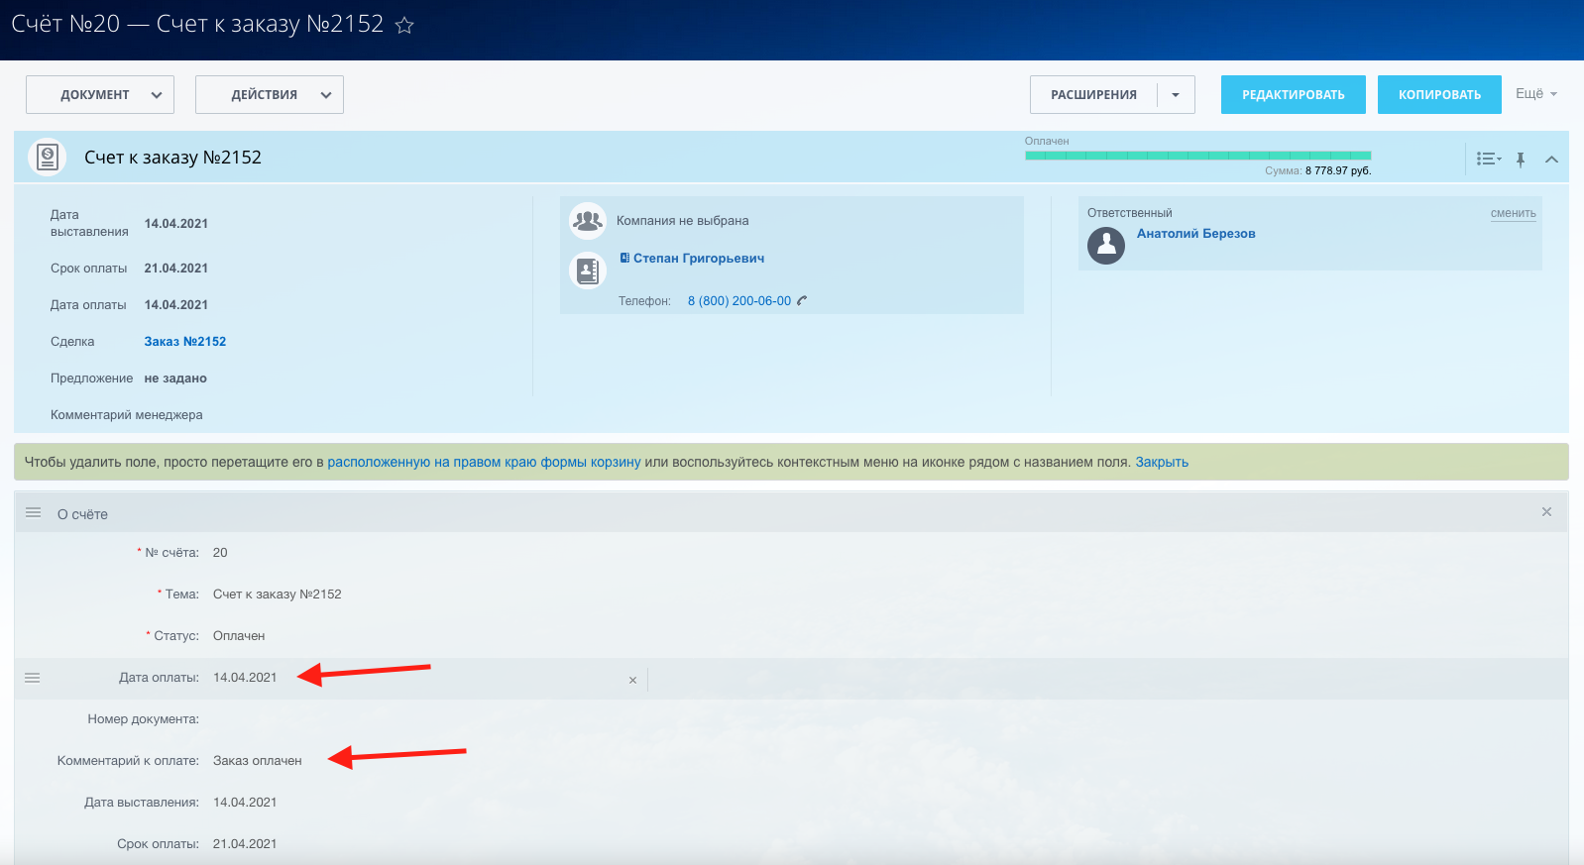The height and width of the screenshot is (865, 1584).
Task: Click the Заказ оплачен comment value
Action: (x=257, y=761)
